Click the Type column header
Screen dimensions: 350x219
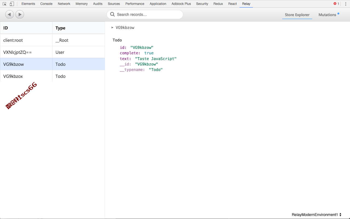coord(78,28)
